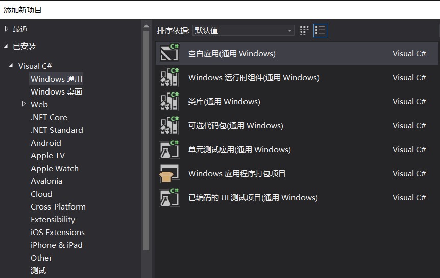Viewport: 440px width, 278px height.
Task: Select the Web category
Action: point(39,104)
